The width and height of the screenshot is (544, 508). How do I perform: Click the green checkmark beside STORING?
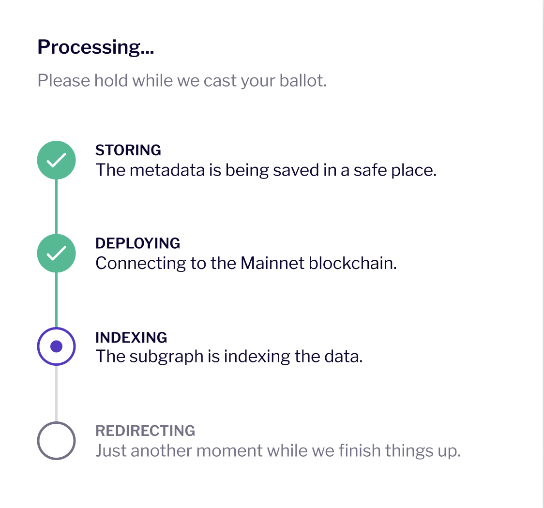57,160
